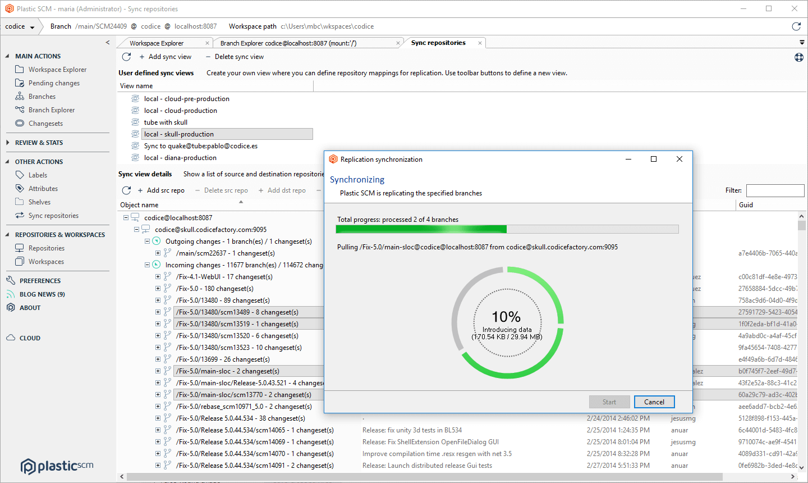Open Branches in the sidebar

coord(42,97)
